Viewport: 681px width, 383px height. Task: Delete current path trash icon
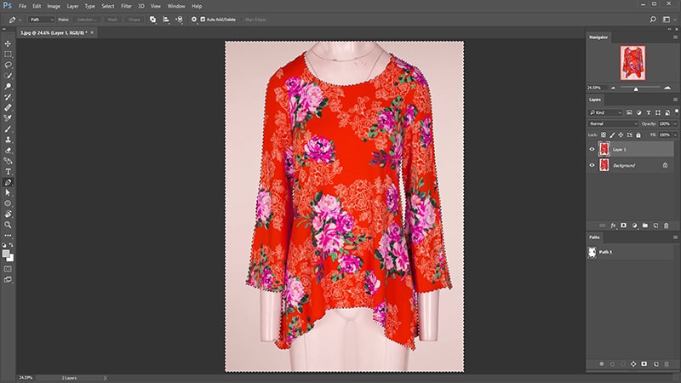click(x=667, y=364)
